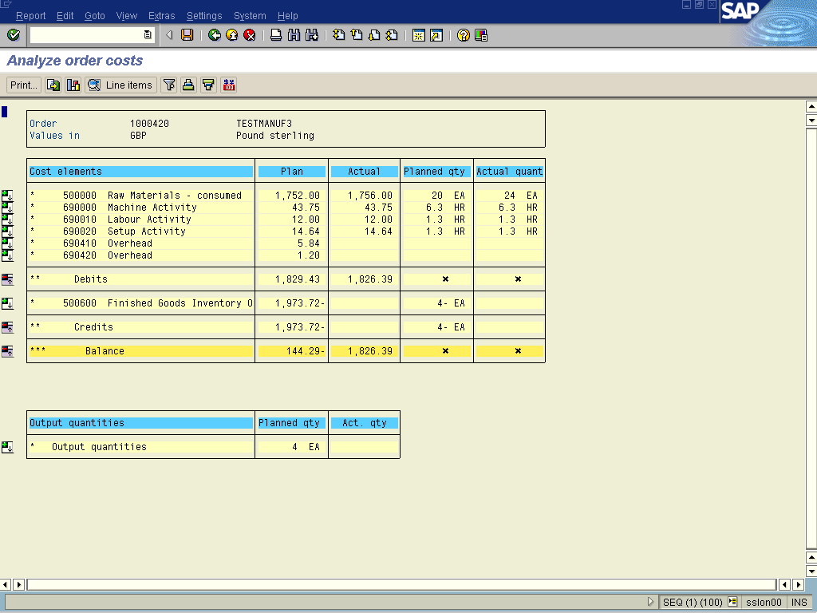This screenshot has width=817, height=613.
Task: Click the Save diskette icon
Action: pos(187,35)
